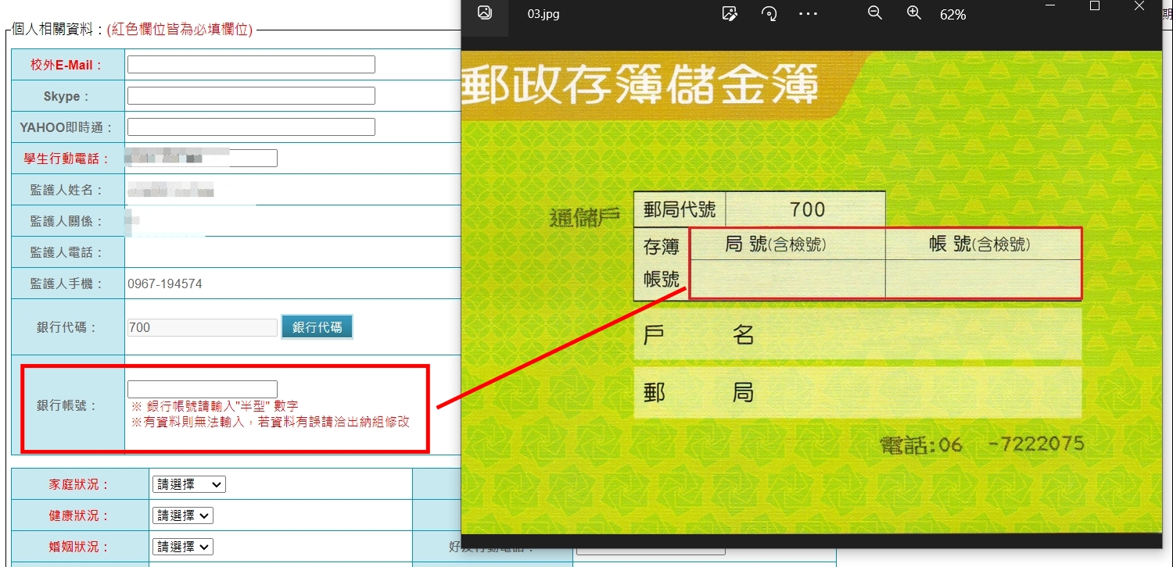Click the 監護人關係 label

click(67, 221)
